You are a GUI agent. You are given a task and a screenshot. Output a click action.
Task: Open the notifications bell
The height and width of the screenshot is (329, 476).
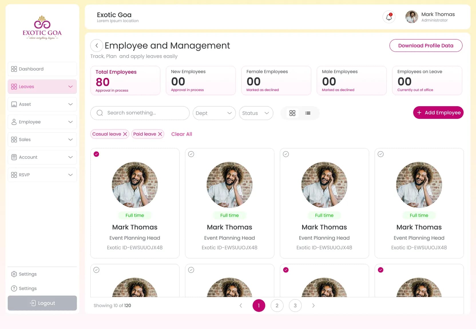(389, 17)
